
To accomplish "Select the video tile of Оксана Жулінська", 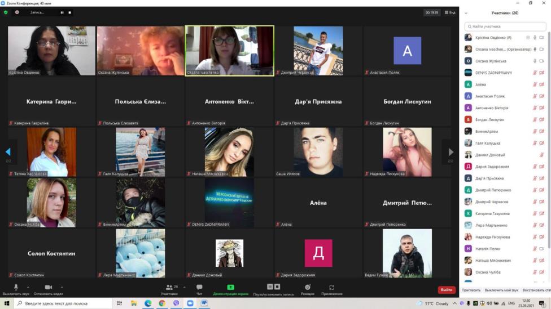I will pyautogui.click(x=141, y=51).
